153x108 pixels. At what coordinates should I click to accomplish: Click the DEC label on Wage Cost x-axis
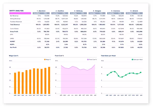(45, 95)
